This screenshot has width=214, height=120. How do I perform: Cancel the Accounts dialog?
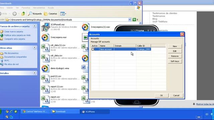coord(176,96)
